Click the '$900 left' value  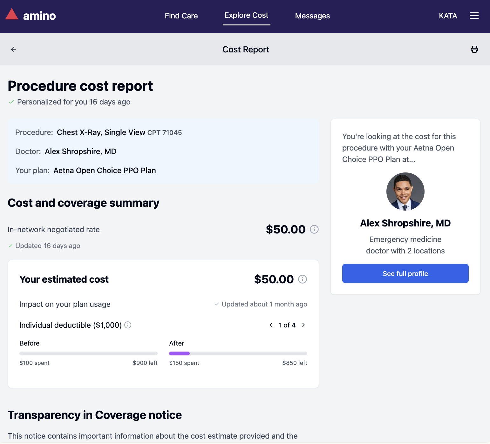145,363
